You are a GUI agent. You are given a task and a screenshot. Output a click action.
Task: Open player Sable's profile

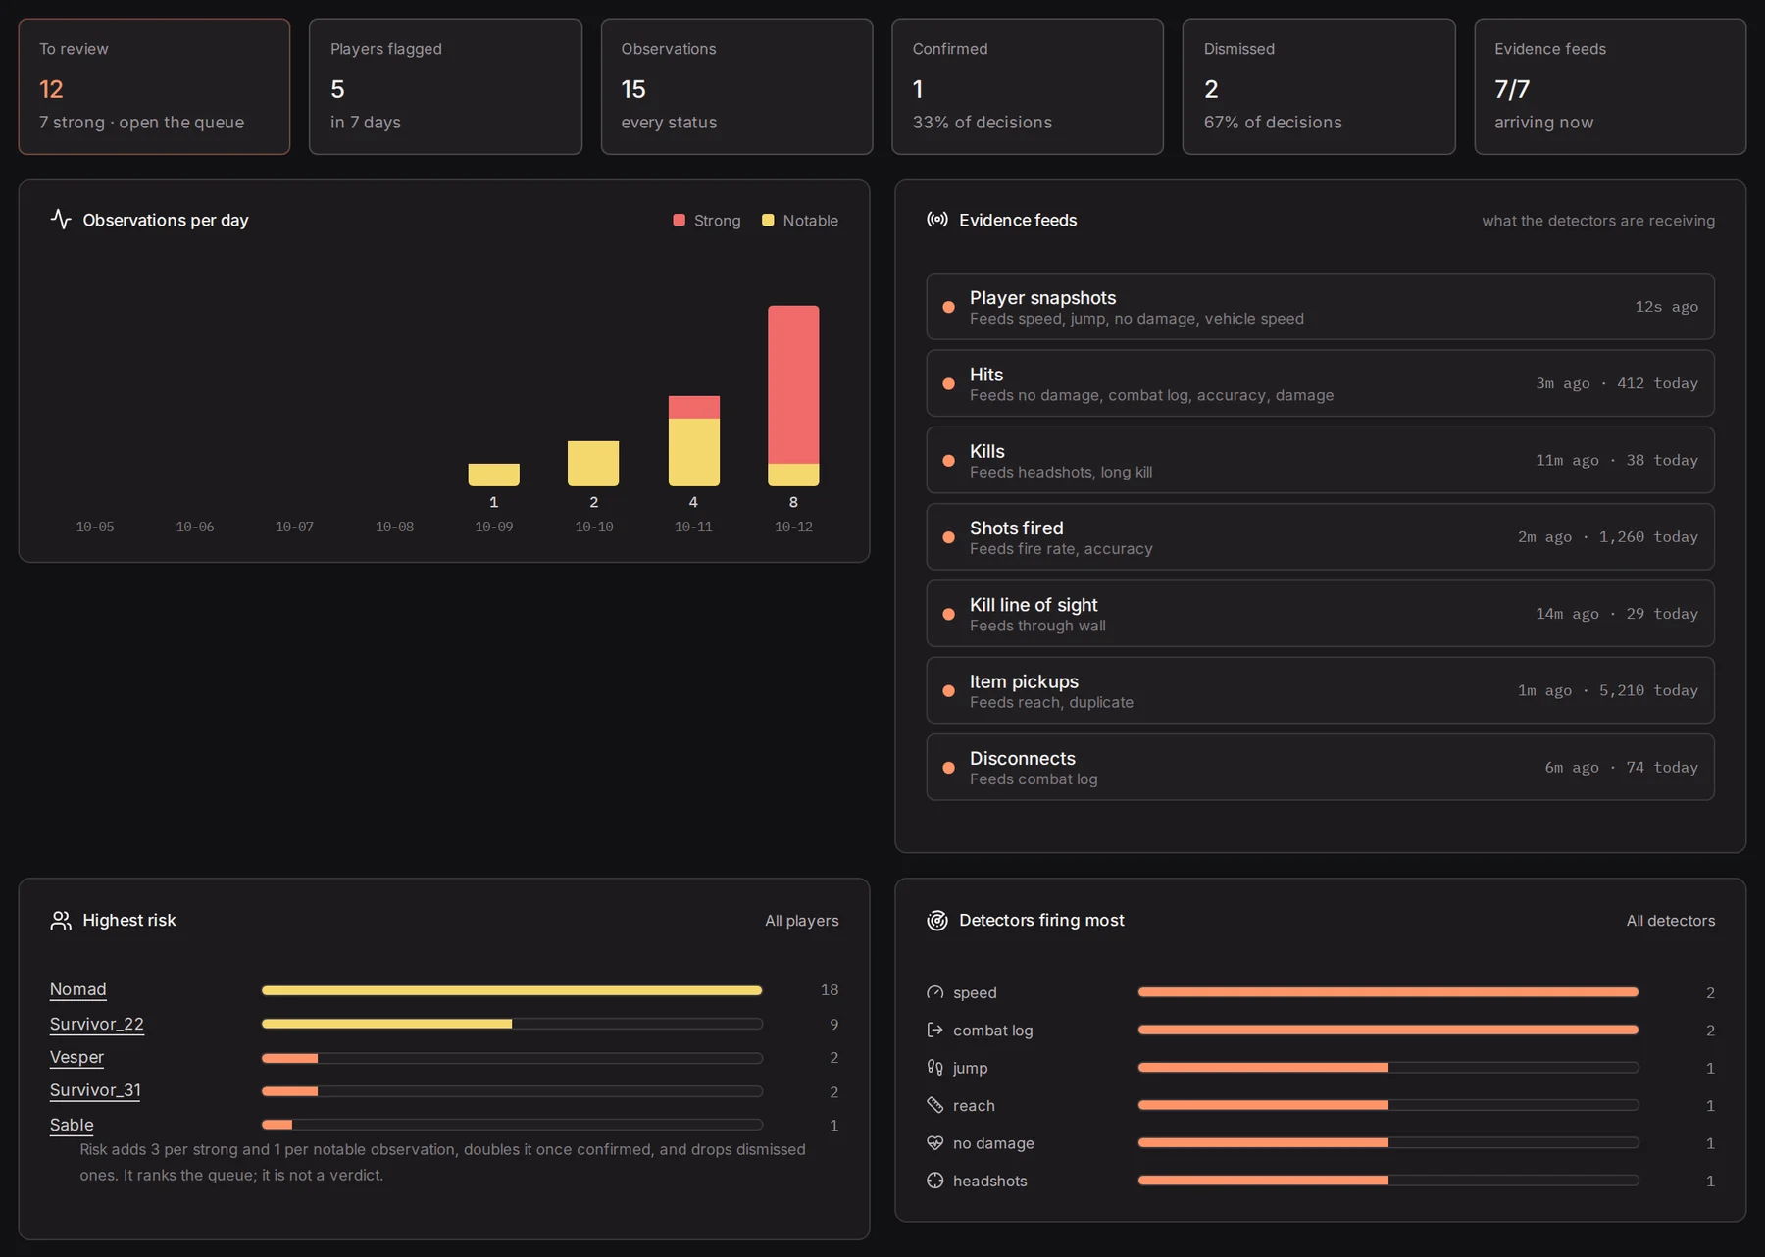[x=72, y=1125]
